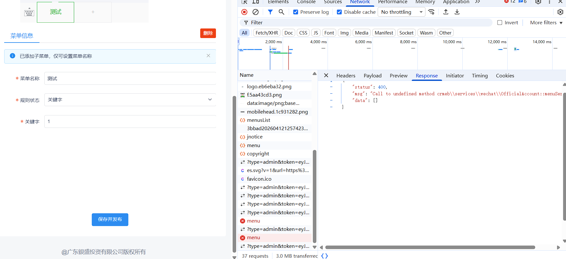Stop recording network log
566x259 pixels.
(244, 12)
